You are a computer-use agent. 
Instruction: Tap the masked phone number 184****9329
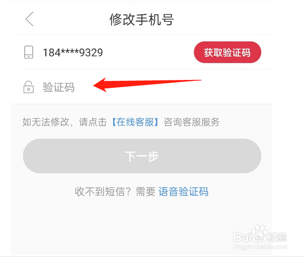[73, 52]
